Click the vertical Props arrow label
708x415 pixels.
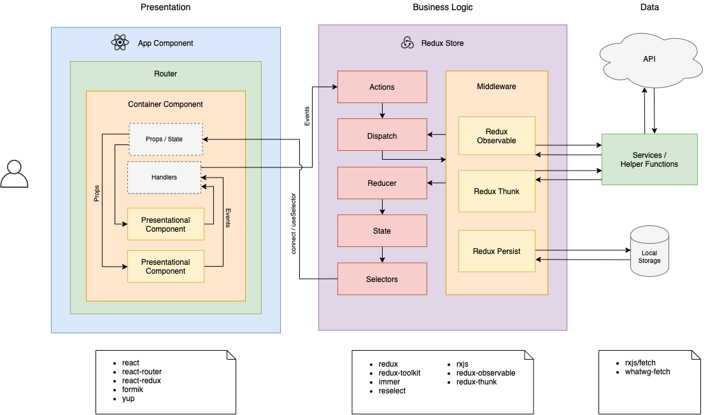(x=96, y=193)
